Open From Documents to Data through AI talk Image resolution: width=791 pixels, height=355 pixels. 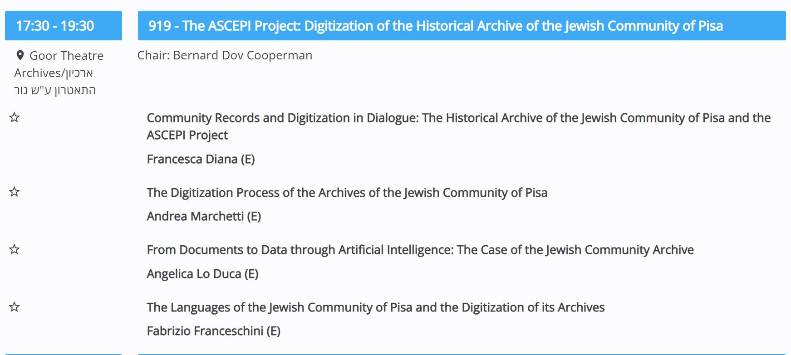point(420,250)
